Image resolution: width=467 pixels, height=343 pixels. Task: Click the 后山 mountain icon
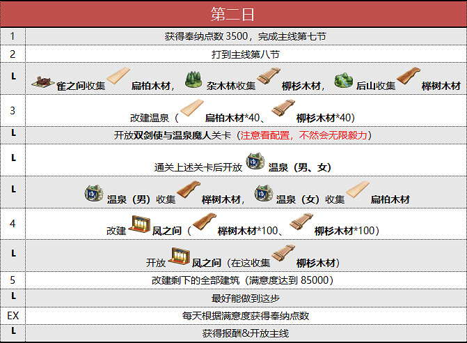[343, 80]
